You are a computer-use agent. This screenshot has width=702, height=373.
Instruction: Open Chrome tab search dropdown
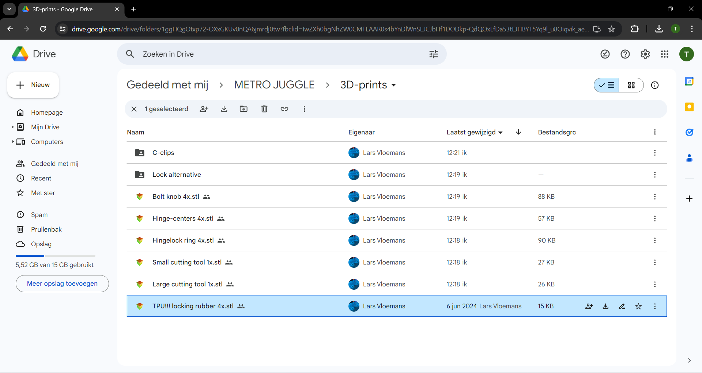(x=9, y=9)
